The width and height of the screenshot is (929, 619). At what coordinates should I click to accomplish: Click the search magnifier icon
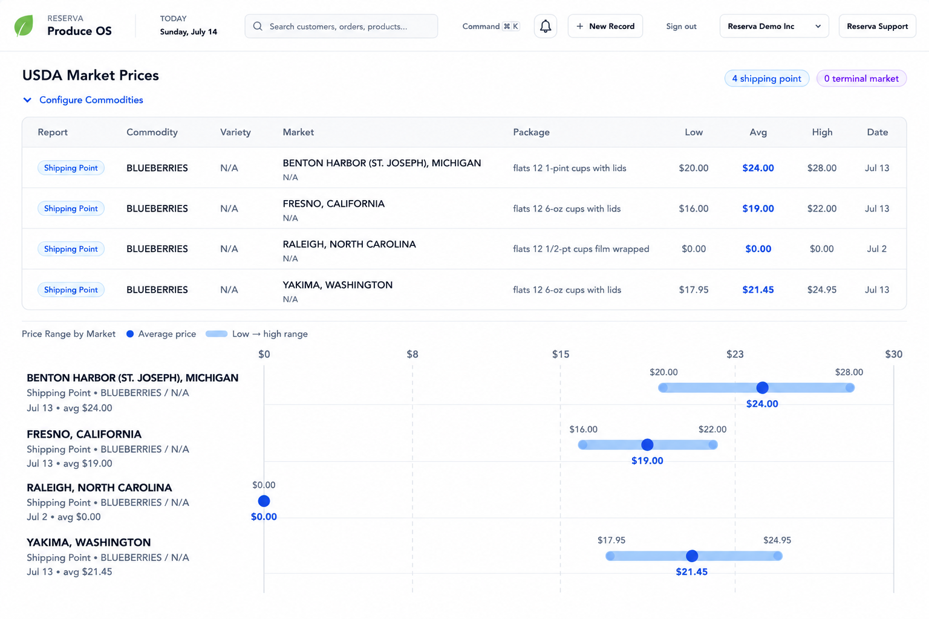click(x=258, y=27)
